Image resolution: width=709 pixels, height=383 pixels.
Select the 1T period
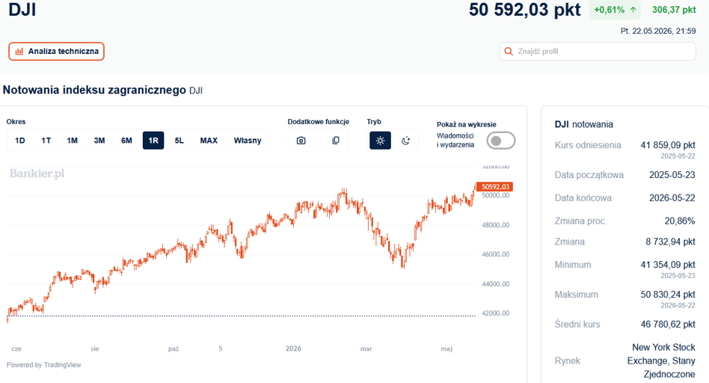coord(46,141)
